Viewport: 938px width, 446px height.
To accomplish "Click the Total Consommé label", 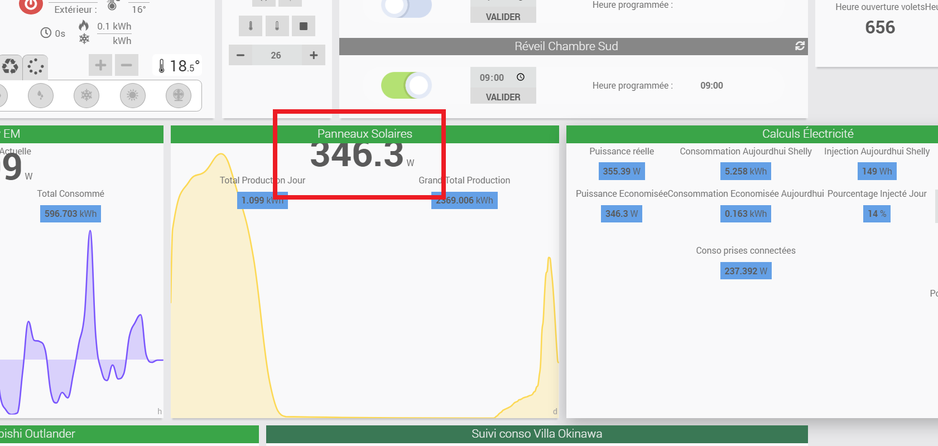I will pos(71,193).
